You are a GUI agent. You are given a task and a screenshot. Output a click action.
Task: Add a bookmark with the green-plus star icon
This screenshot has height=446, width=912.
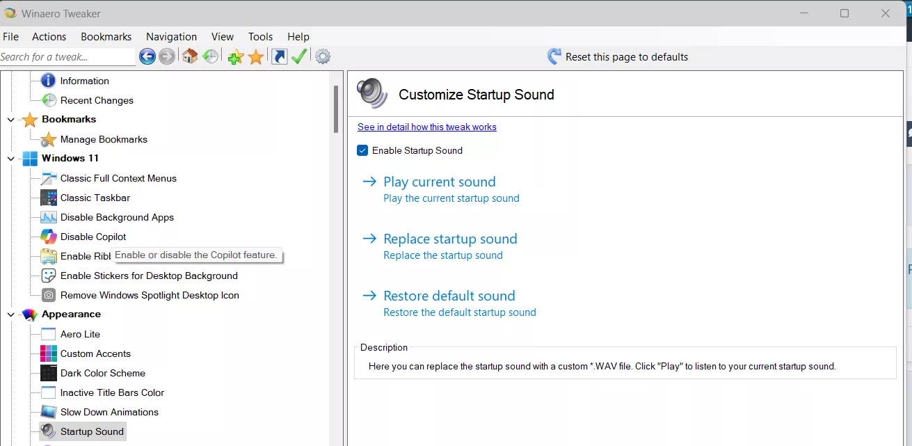(235, 57)
